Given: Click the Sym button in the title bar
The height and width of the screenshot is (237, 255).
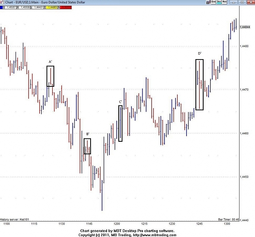Looking at the screenshot, I should (x=213, y=2).
